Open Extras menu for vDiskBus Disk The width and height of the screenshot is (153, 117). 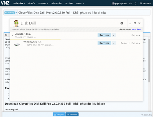pyautogui.click(x=136, y=36)
